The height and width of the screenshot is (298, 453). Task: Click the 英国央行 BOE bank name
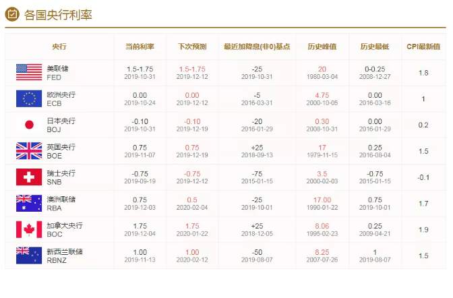[x=61, y=151]
